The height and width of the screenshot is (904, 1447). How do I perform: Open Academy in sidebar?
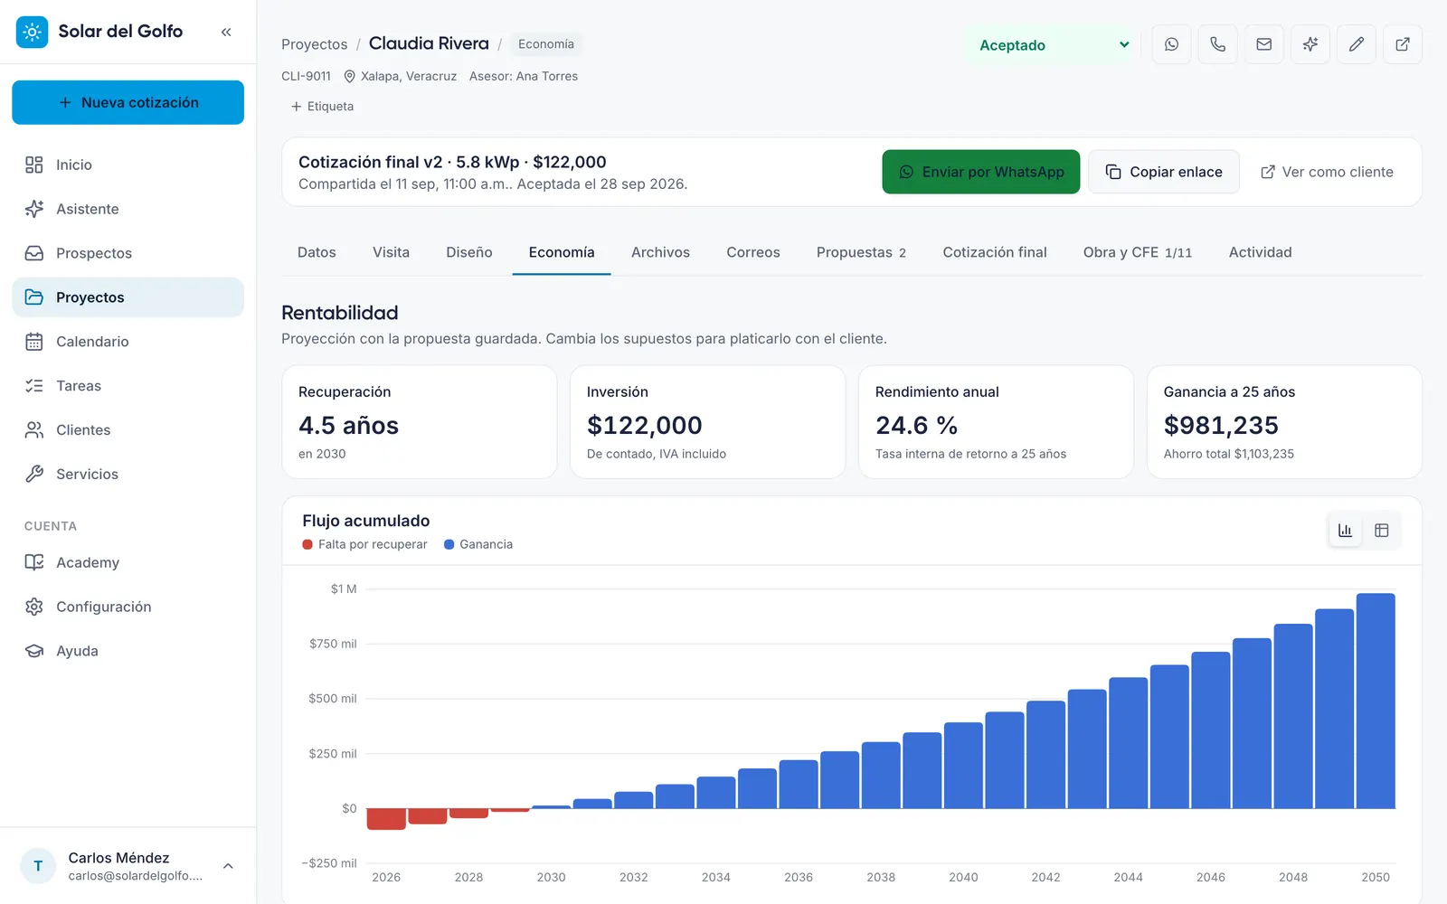coord(128,562)
